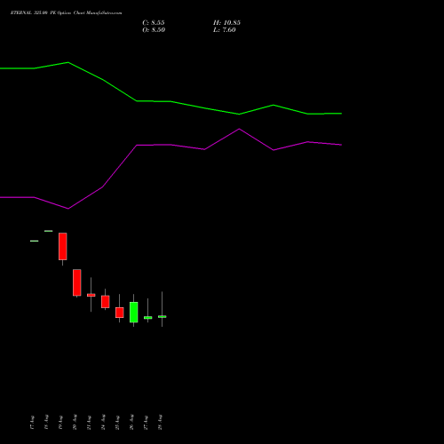Viewport: 444px width, 444px height.
Task: Click the small green candle for 27 Aug
Action: click(148, 318)
